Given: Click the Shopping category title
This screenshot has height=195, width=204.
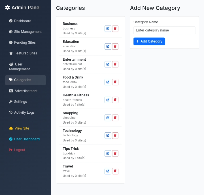Looking at the screenshot, I should click(x=71, y=113).
